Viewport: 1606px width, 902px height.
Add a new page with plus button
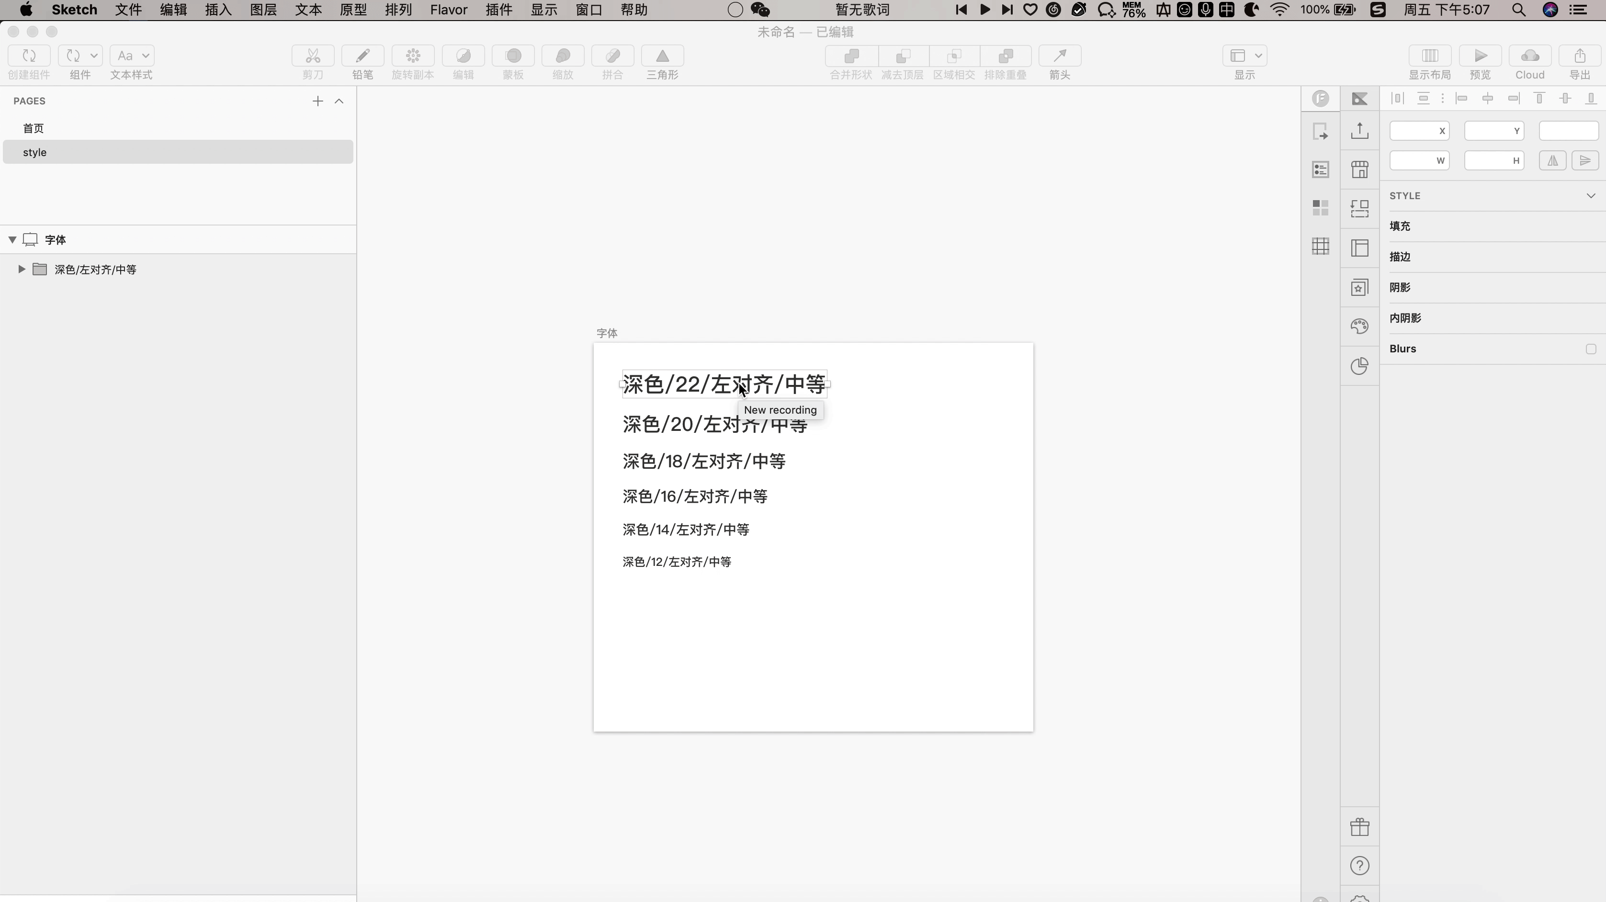click(317, 101)
